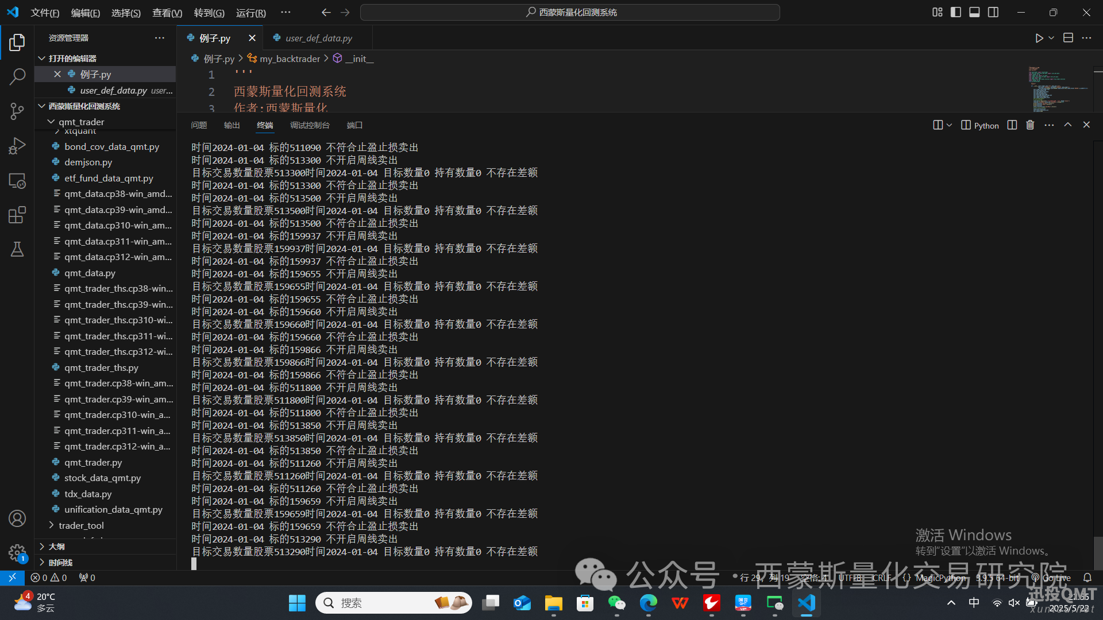Open notifications bell in status bar
The width and height of the screenshot is (1103, 620).
[x=1087, y=578]
